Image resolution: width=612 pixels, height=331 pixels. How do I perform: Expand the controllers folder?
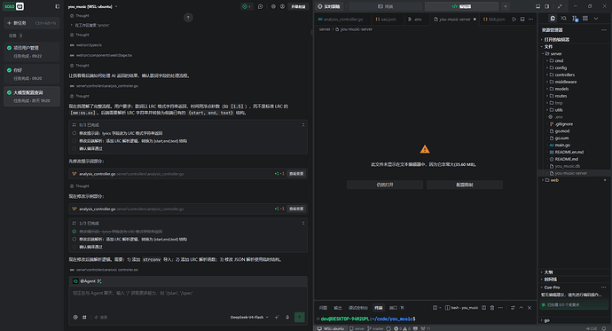click(547, 75)
